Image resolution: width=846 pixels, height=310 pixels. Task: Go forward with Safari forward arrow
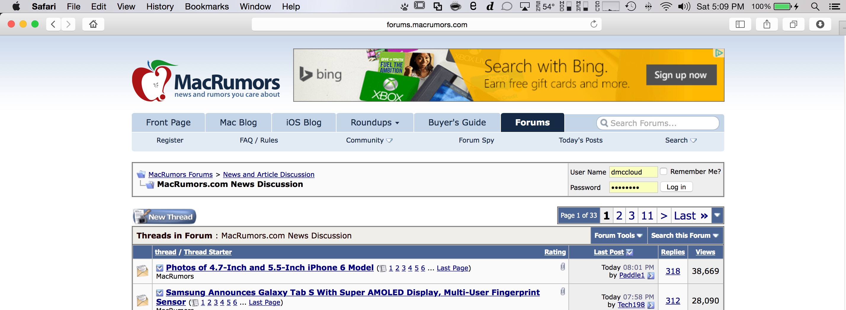point(68,24)
